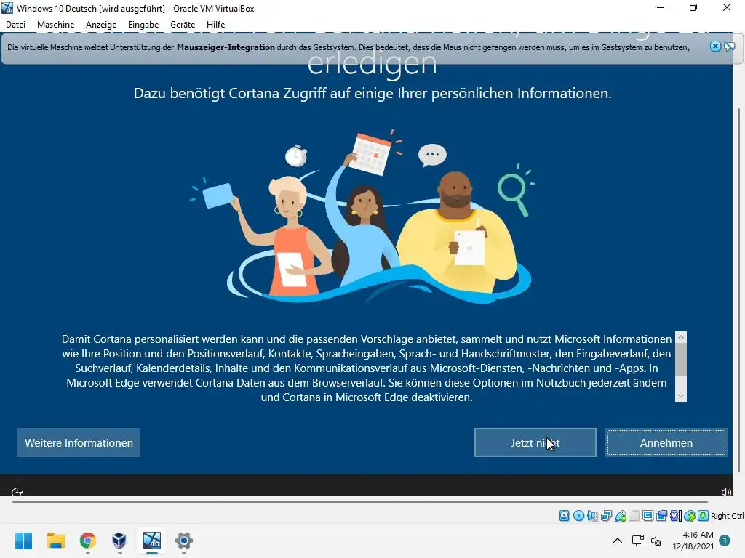Open the Windows Start menu

(x=23, y=541)
